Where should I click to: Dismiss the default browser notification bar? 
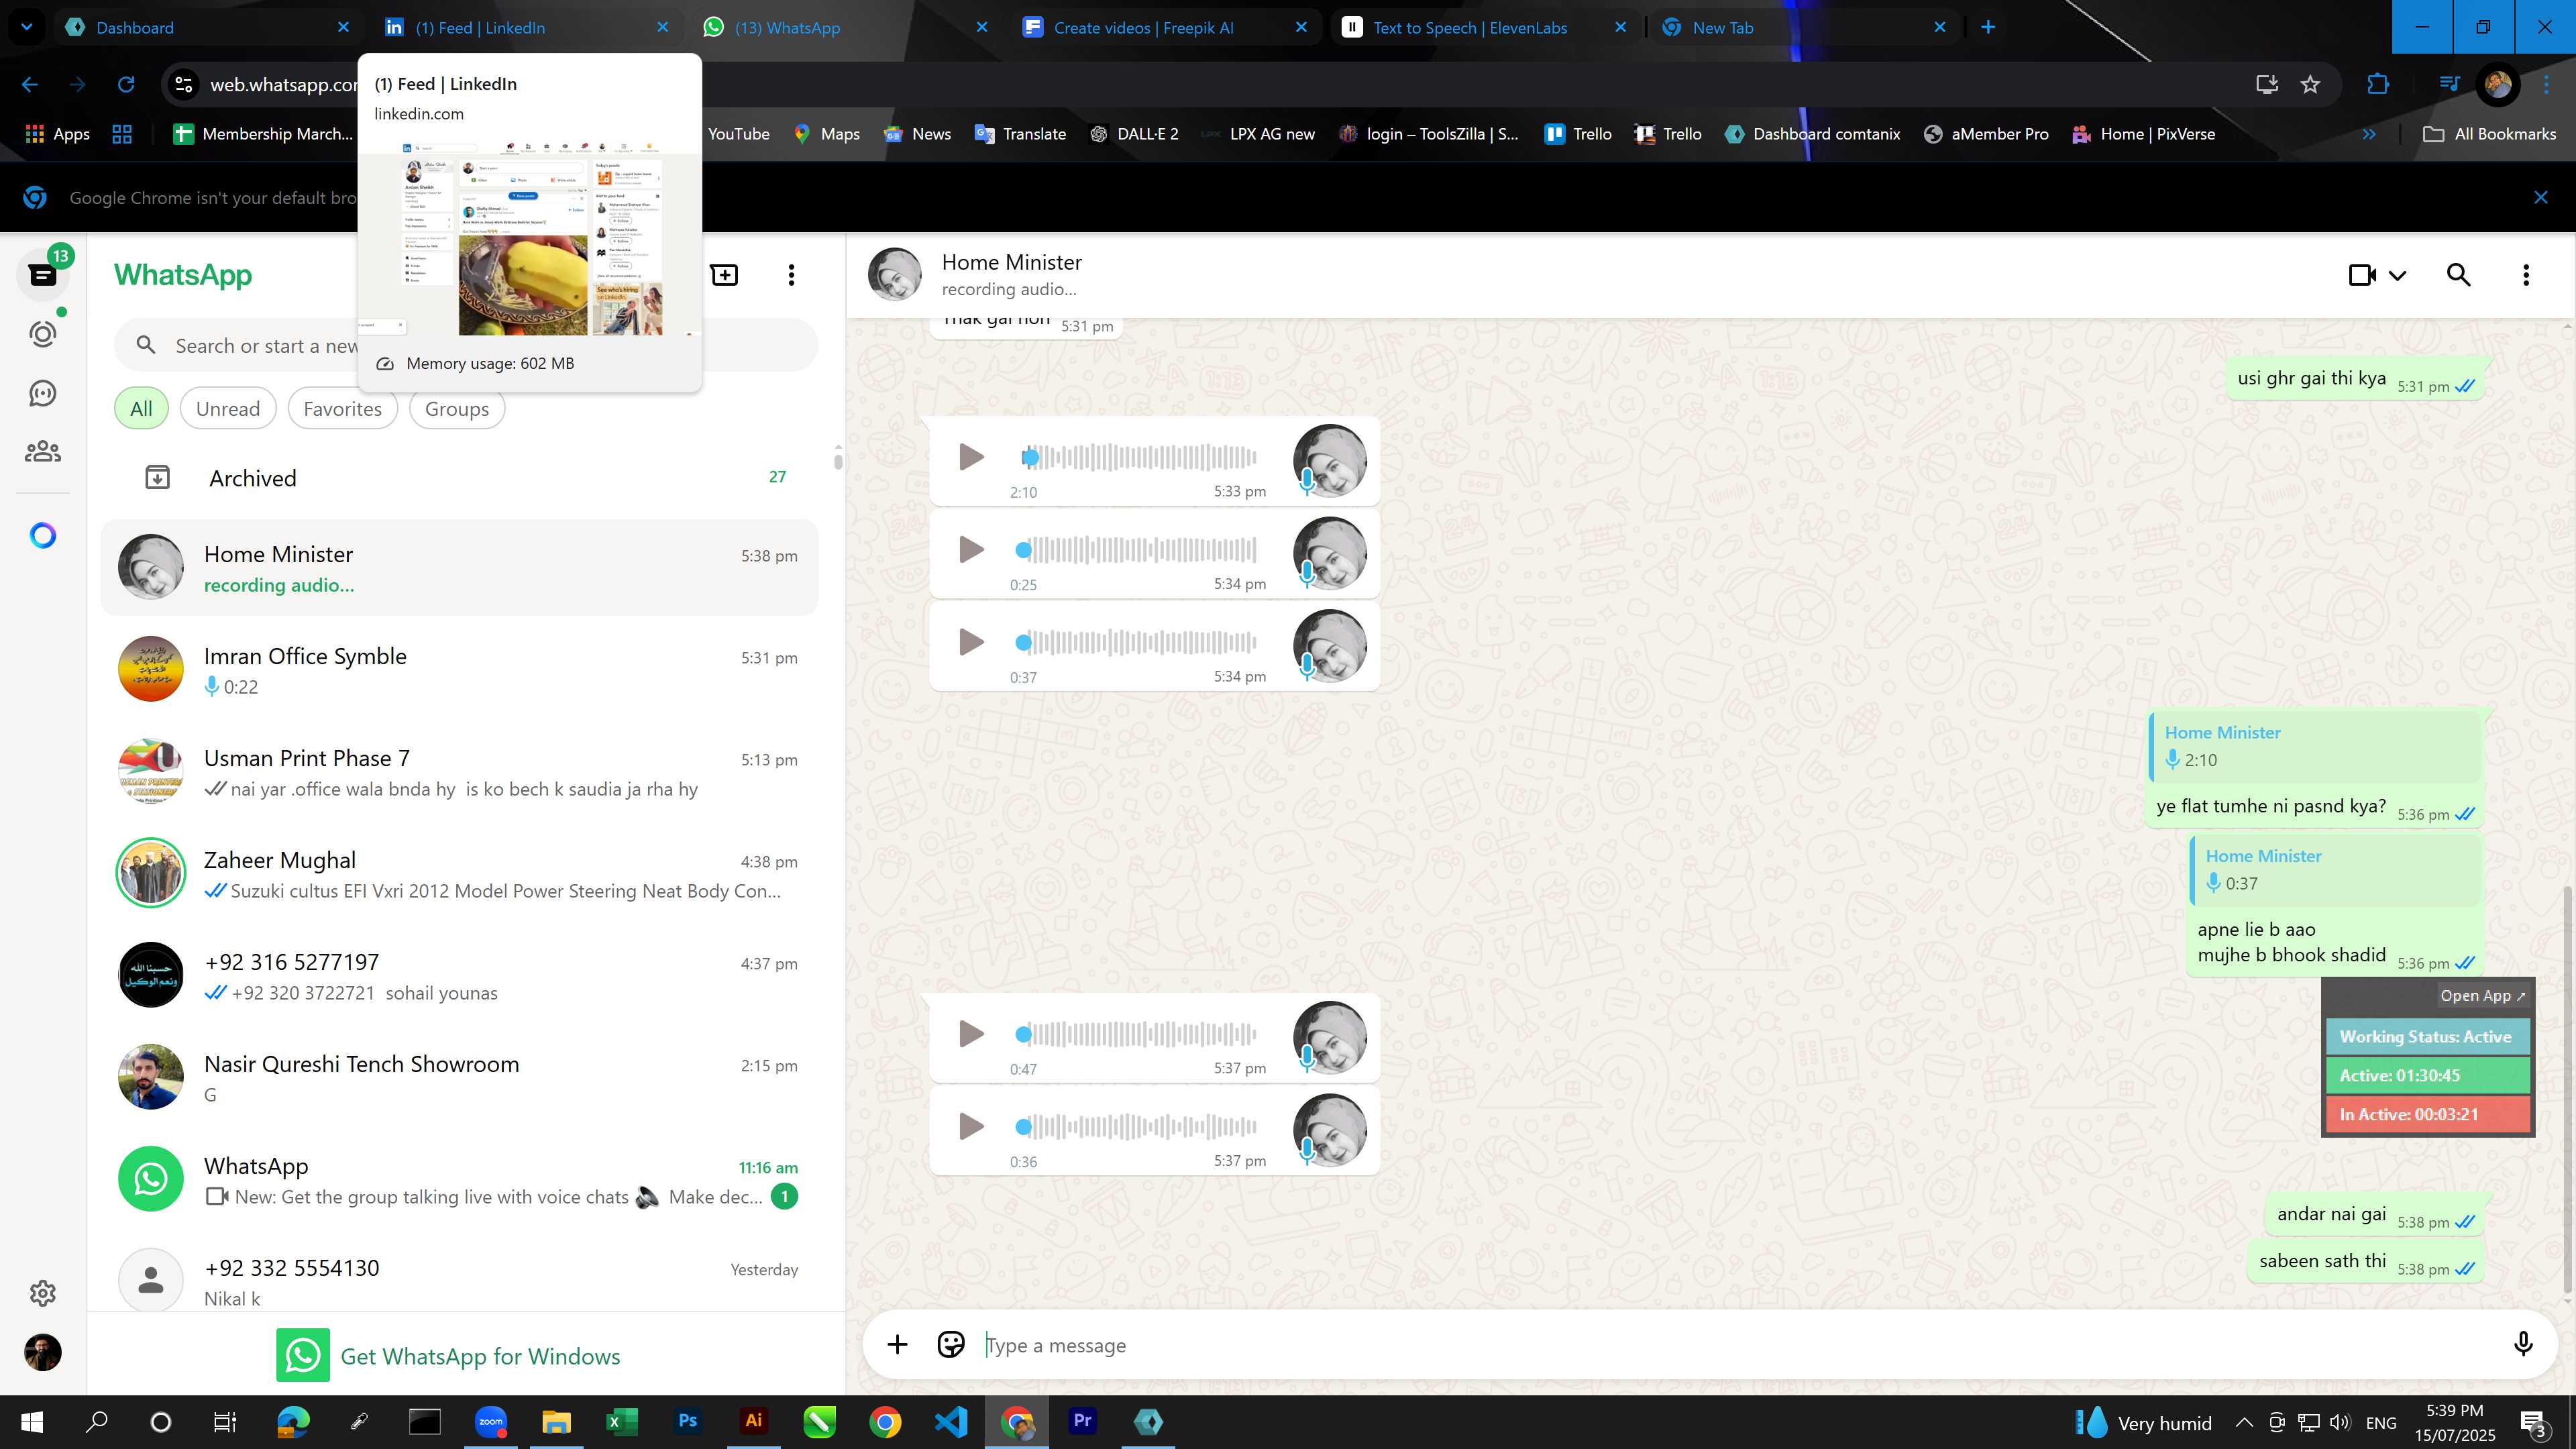coord(2541,198)
